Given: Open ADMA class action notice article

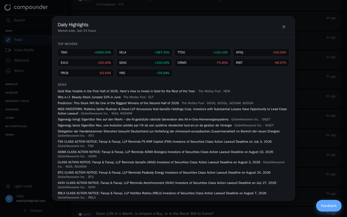Looking at the screenshot, I should [x=165, y=152].
